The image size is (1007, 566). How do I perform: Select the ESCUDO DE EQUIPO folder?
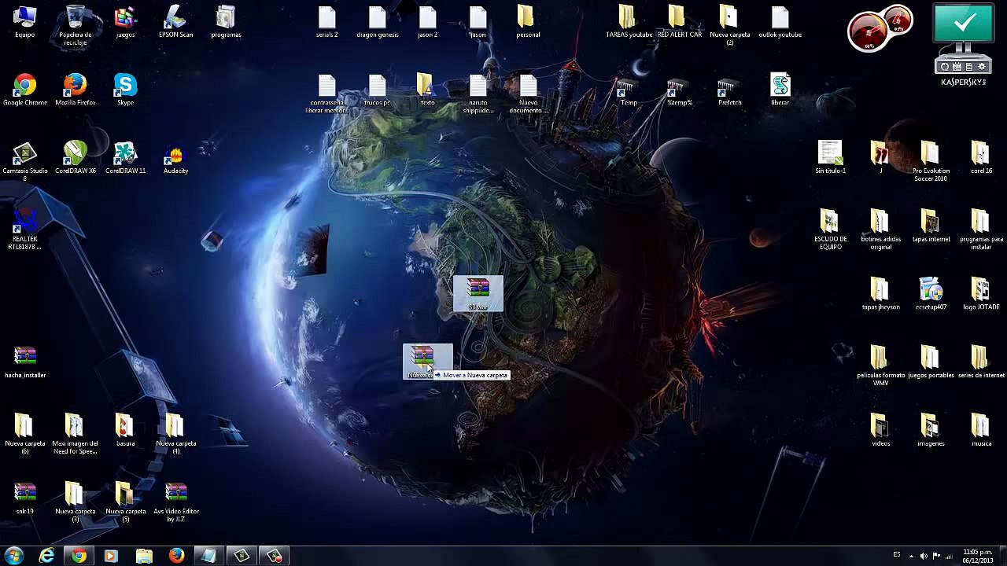(830, 230)
